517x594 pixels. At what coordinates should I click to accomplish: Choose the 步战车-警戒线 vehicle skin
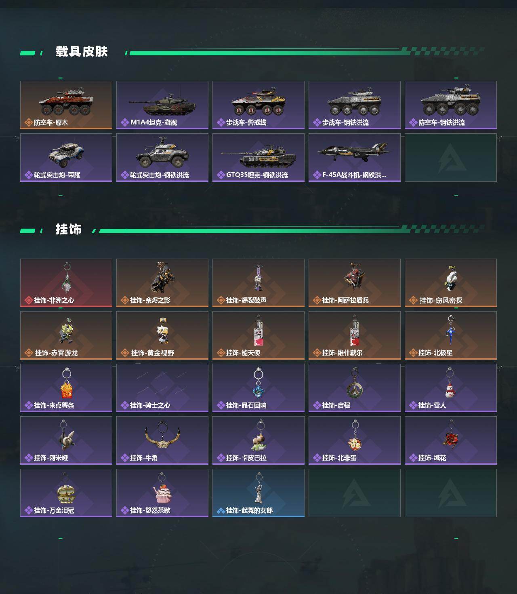point(258,105)
